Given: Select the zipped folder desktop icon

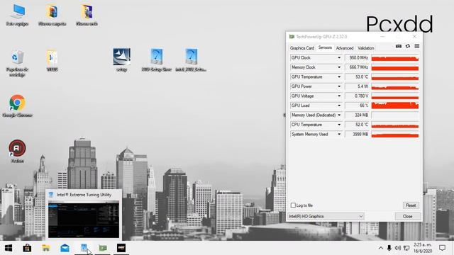Looking at the screenshot, I should (x=52, y=60).
